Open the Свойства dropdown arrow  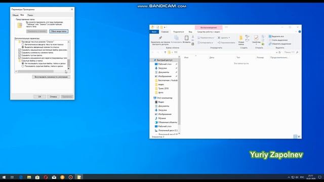coord(256,44)
